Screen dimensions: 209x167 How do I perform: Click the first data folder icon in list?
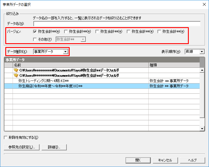click(x=16, y=70)
